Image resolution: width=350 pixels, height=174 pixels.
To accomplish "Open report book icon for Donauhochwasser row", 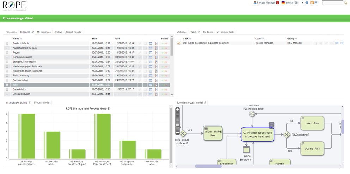I will tap(156, 57).
